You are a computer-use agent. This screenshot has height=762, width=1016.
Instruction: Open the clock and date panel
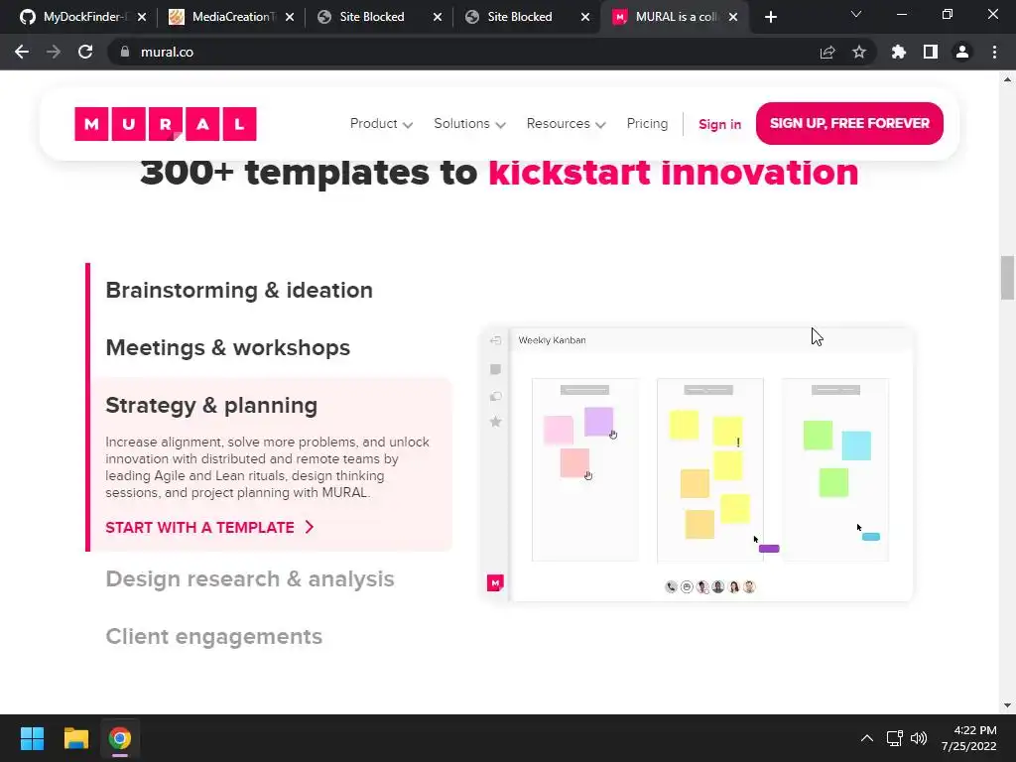[x=969, y=738]
